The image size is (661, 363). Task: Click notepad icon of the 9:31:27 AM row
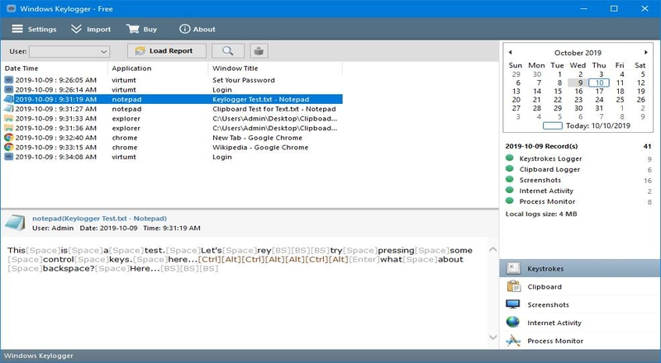9,109
